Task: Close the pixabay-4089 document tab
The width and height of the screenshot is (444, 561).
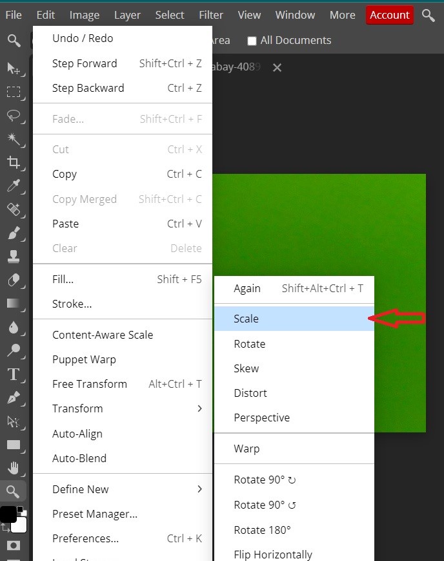Action: (x=277, y=67)
